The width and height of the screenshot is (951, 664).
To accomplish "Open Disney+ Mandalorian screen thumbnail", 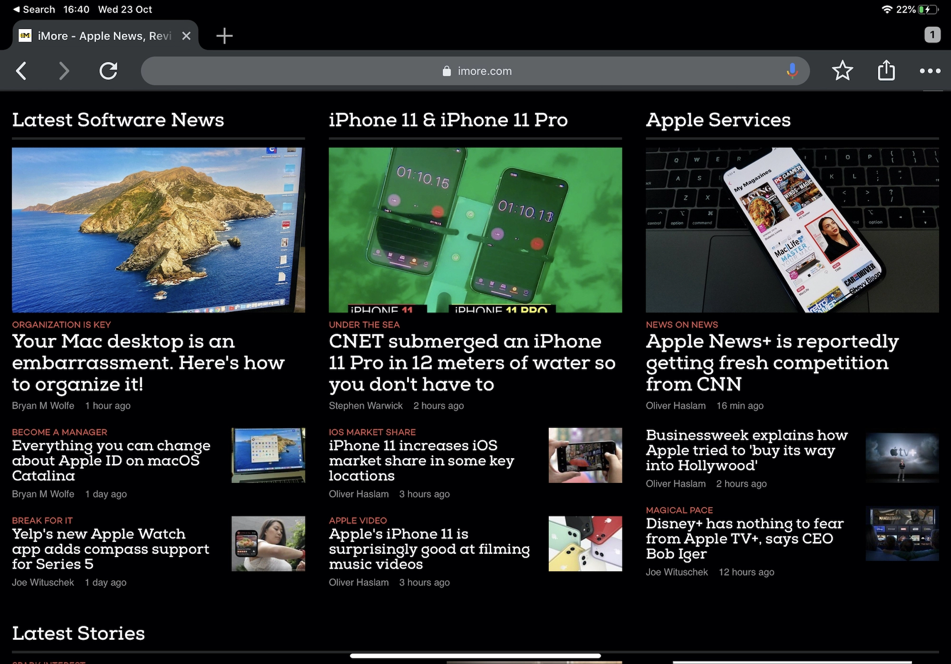I will click(902, 534).
